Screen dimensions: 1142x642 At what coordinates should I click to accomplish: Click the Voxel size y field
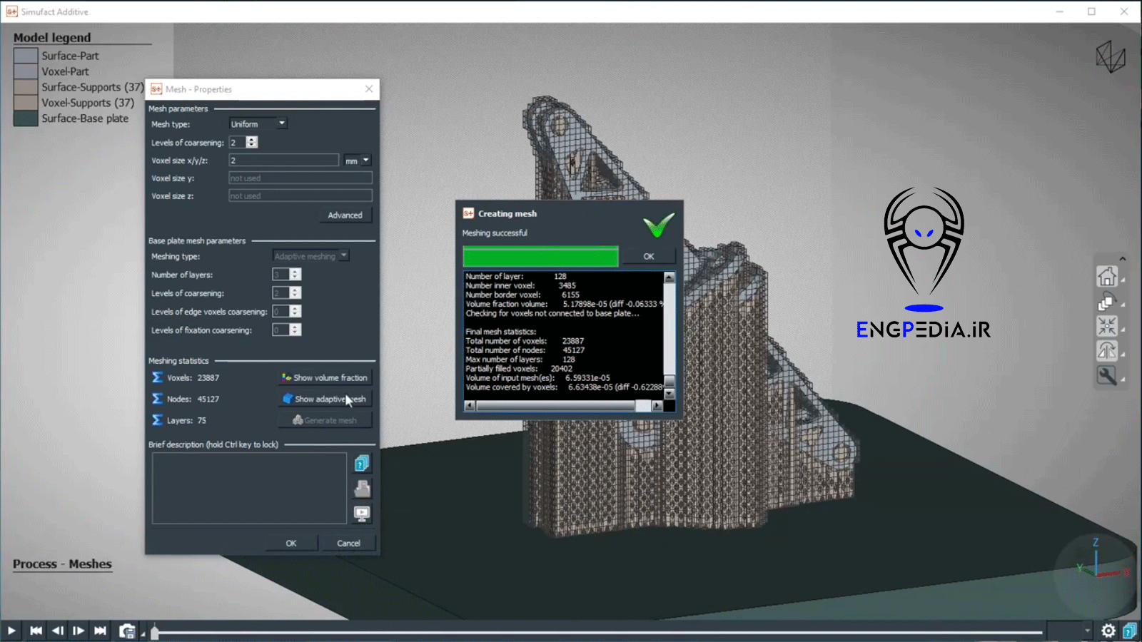(x=300, y=178)
